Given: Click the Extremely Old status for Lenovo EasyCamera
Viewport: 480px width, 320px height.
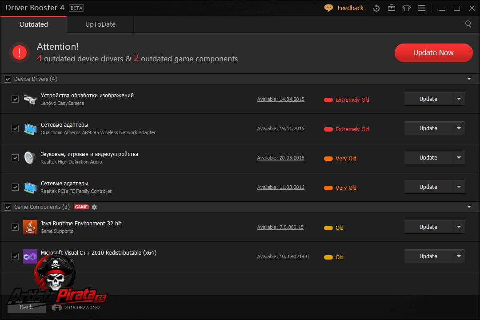Looking at the screenshot, I should [347, 100].
